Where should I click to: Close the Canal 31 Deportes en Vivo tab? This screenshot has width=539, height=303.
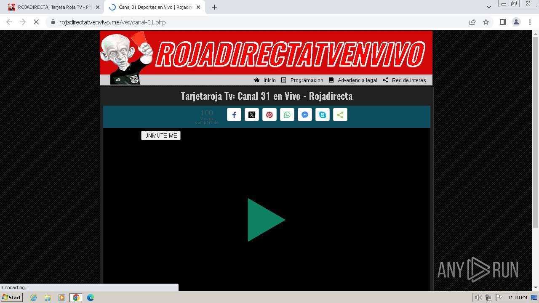(198, 7)
